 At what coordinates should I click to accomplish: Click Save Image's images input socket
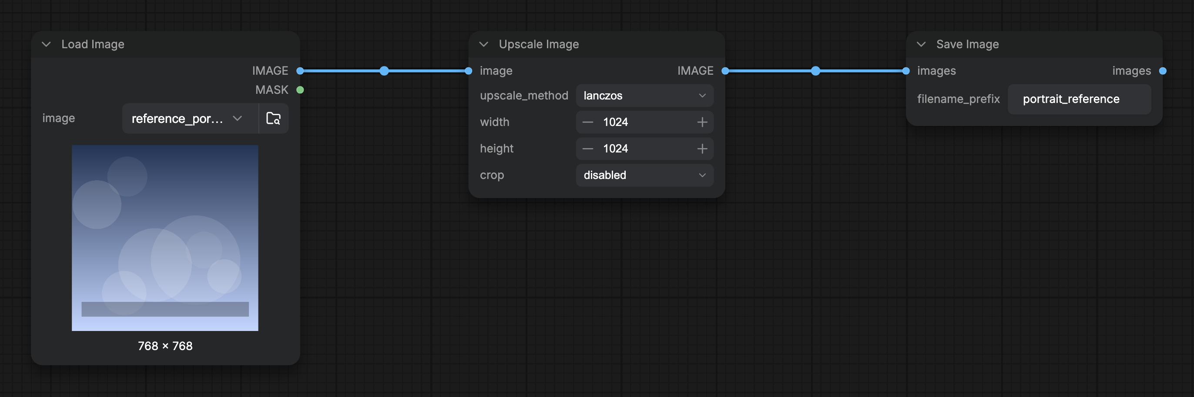coord(906,71)
